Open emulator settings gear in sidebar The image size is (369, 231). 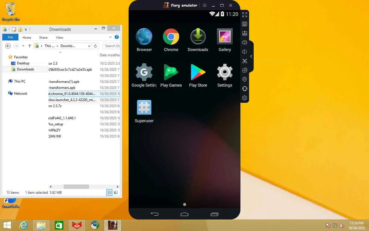point(244,98)
